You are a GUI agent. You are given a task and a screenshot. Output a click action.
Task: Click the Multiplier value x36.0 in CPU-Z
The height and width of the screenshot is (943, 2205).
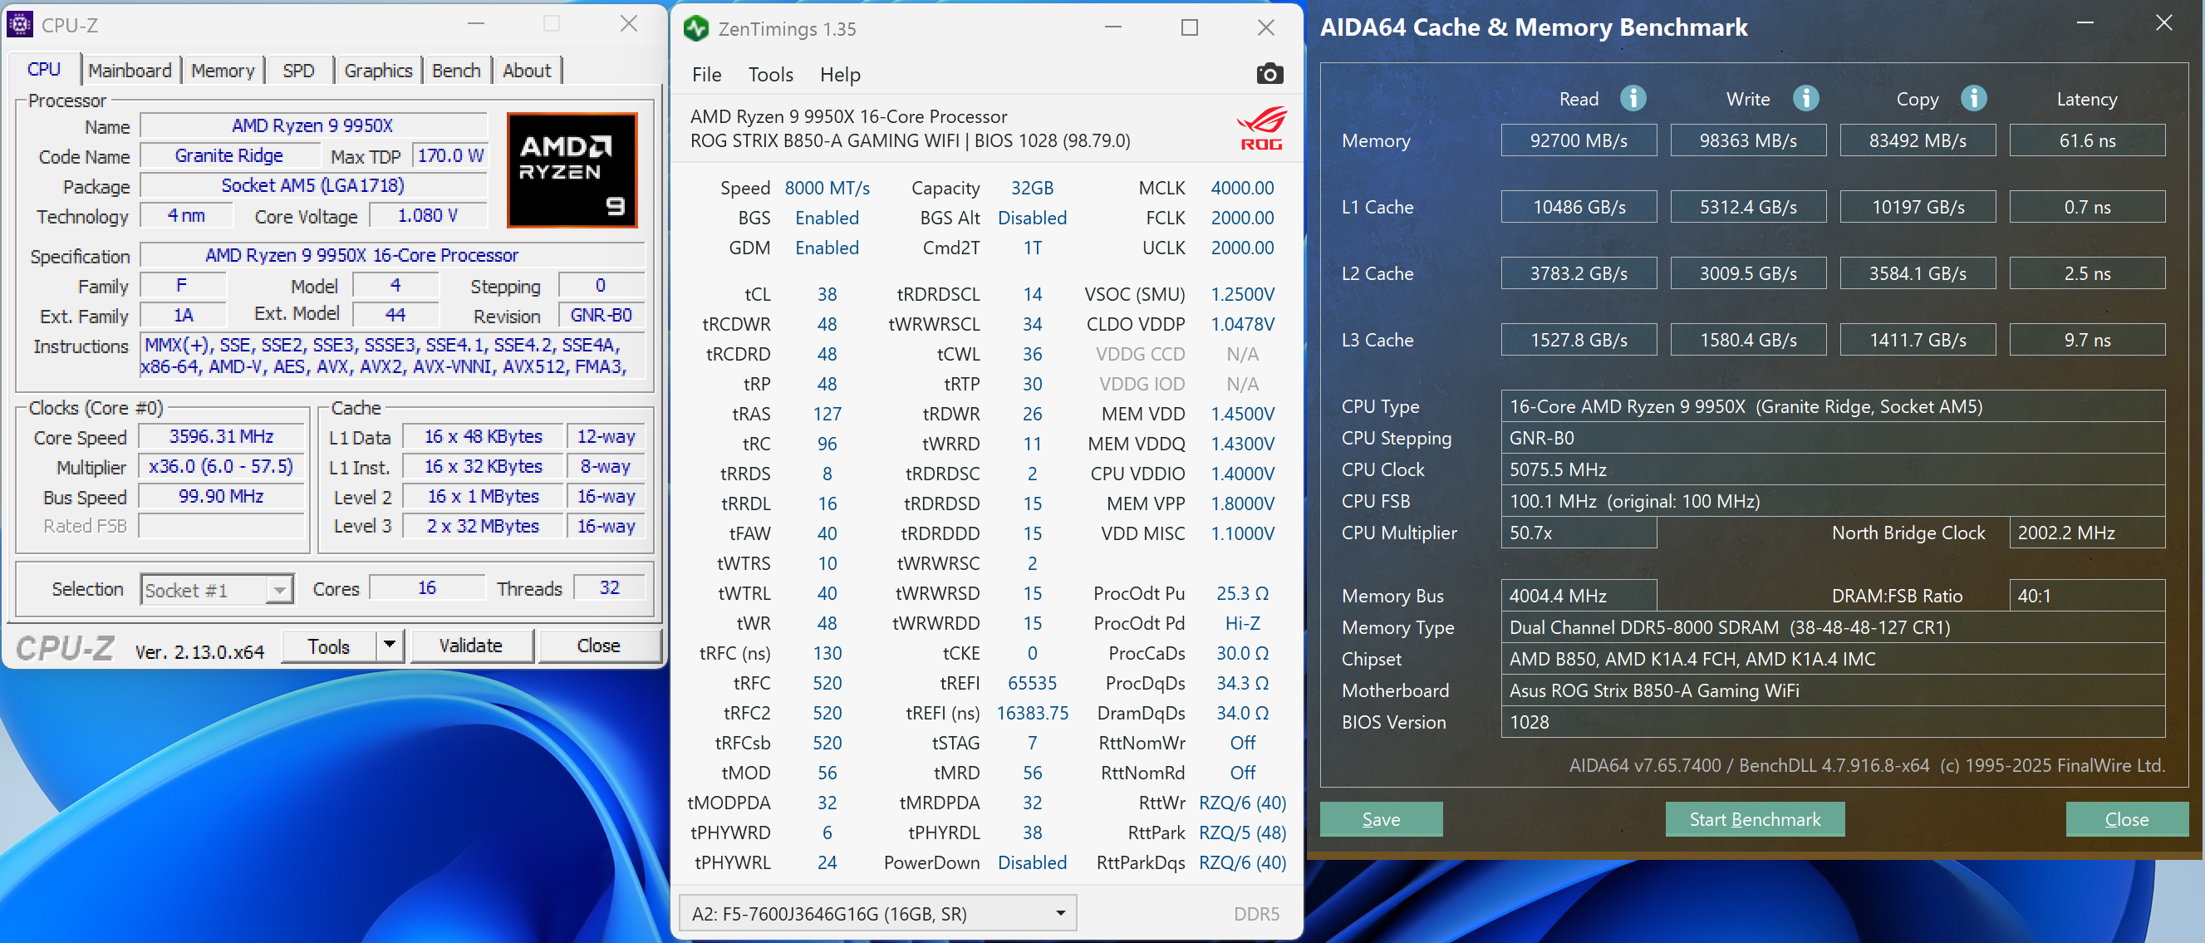pos(221,466)
